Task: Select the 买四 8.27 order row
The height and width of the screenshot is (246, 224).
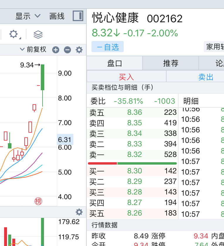Action: click(133, 203)
